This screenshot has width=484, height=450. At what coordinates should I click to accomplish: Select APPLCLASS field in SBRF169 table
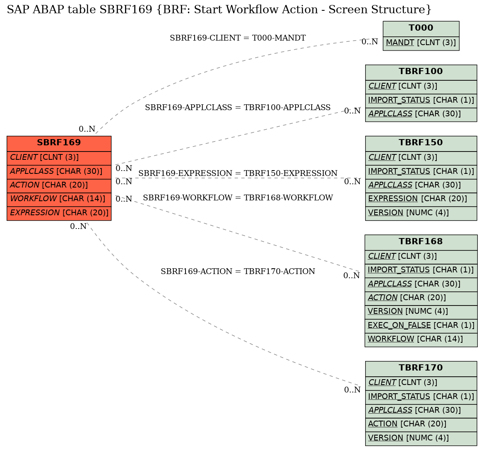59,172
